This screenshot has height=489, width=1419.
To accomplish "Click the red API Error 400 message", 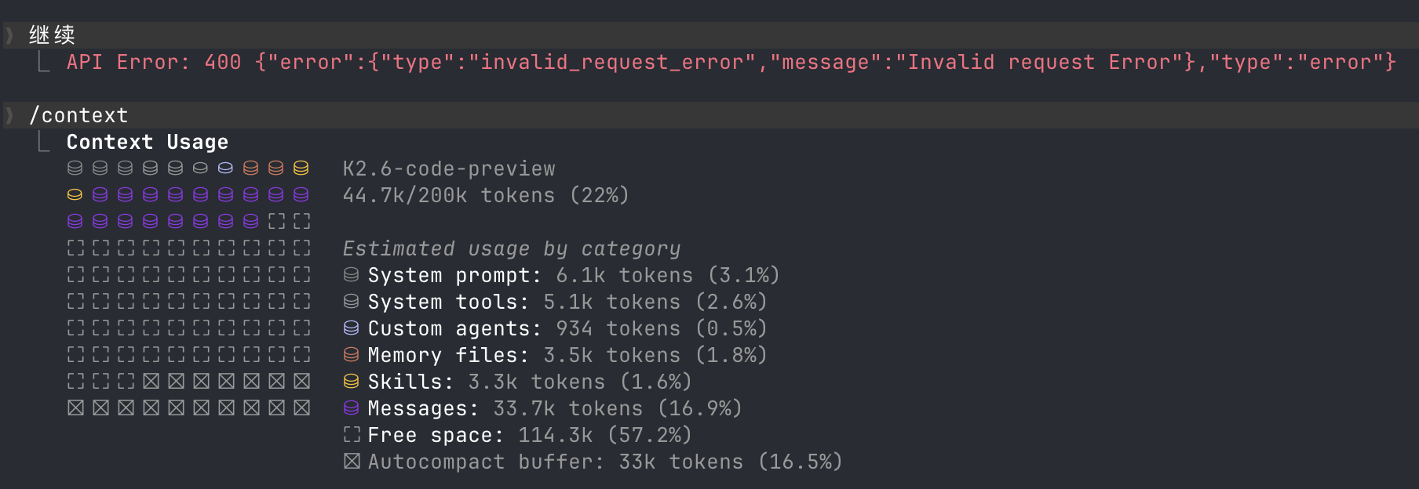I will [x=731, y=63].
